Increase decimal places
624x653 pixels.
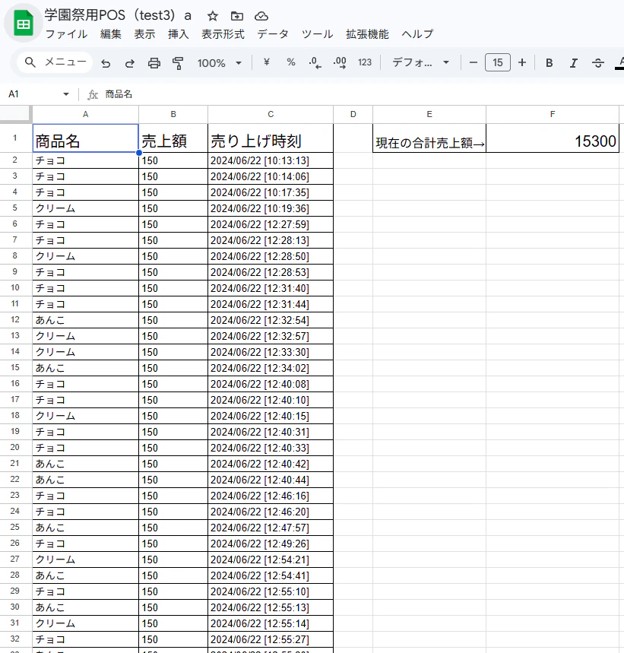[x=340, y=63]
